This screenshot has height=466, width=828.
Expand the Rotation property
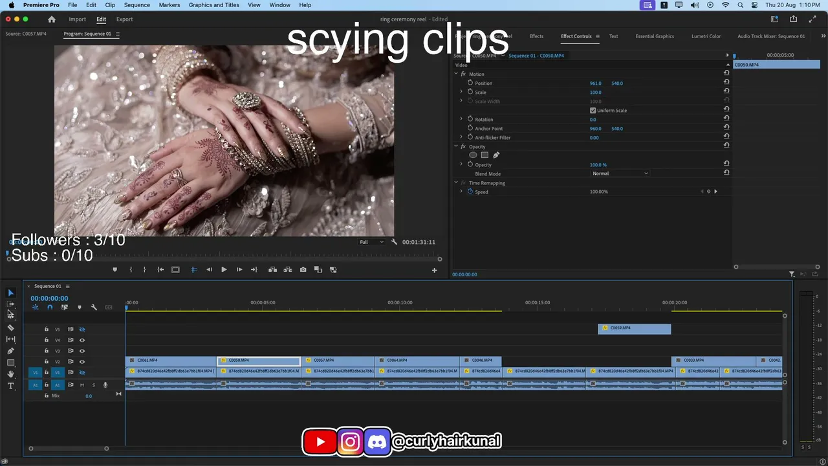(461, 120)
